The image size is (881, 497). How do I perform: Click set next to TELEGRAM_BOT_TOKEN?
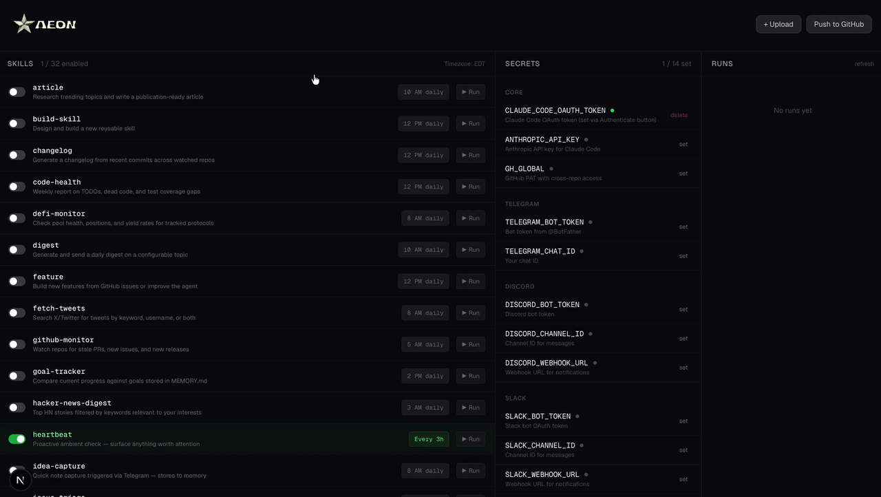point(683,226)
